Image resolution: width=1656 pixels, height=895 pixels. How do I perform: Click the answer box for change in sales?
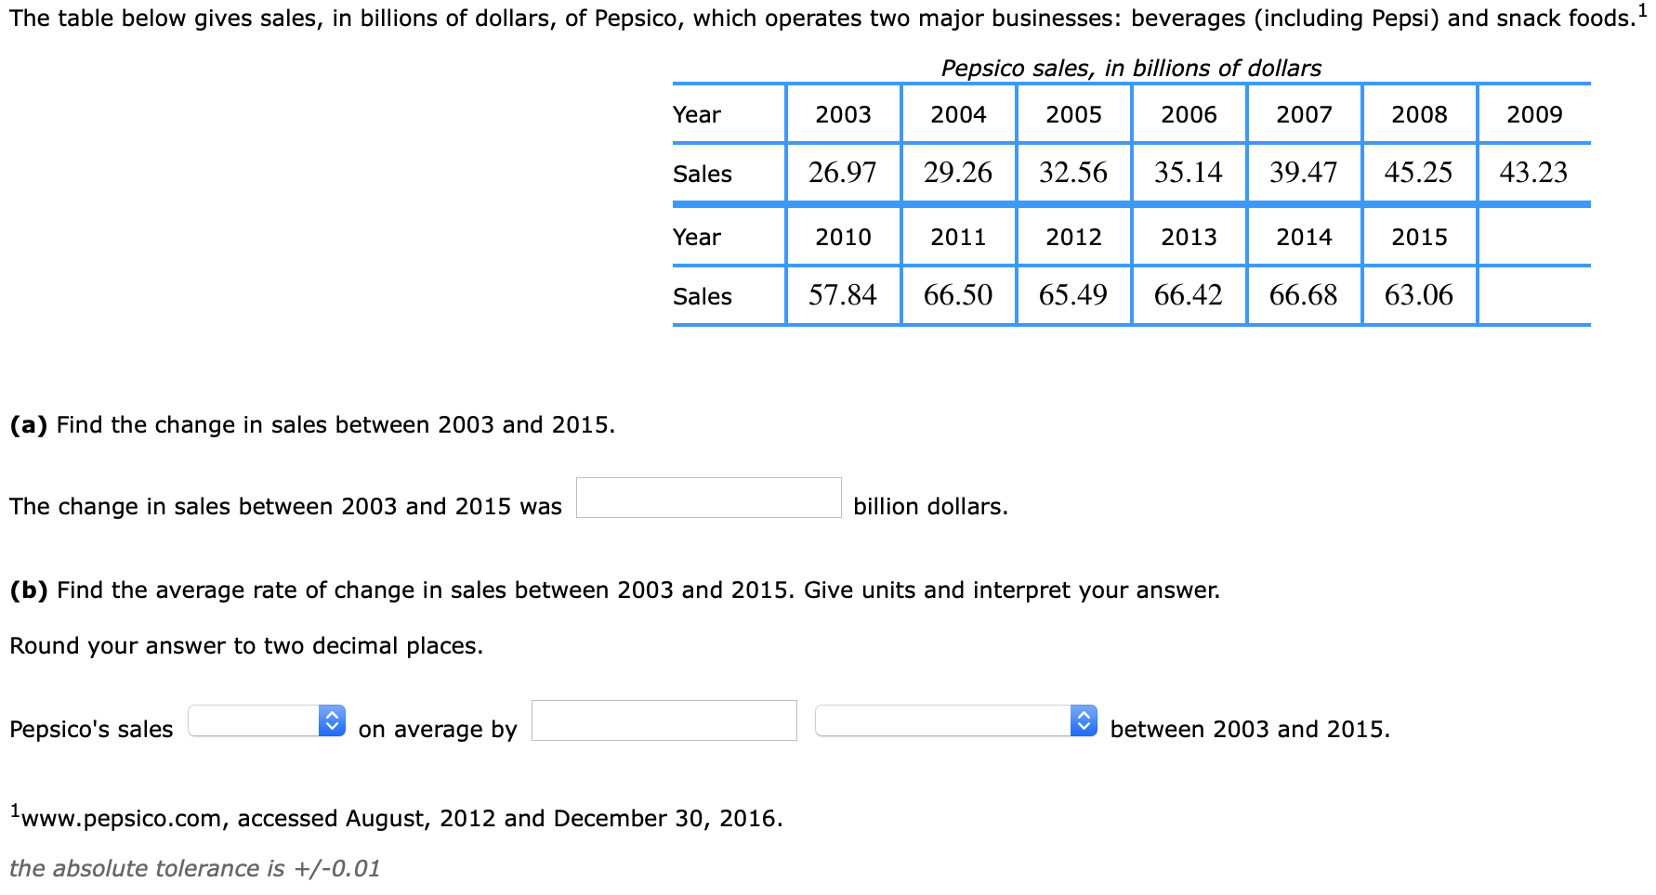pos(708,499)
